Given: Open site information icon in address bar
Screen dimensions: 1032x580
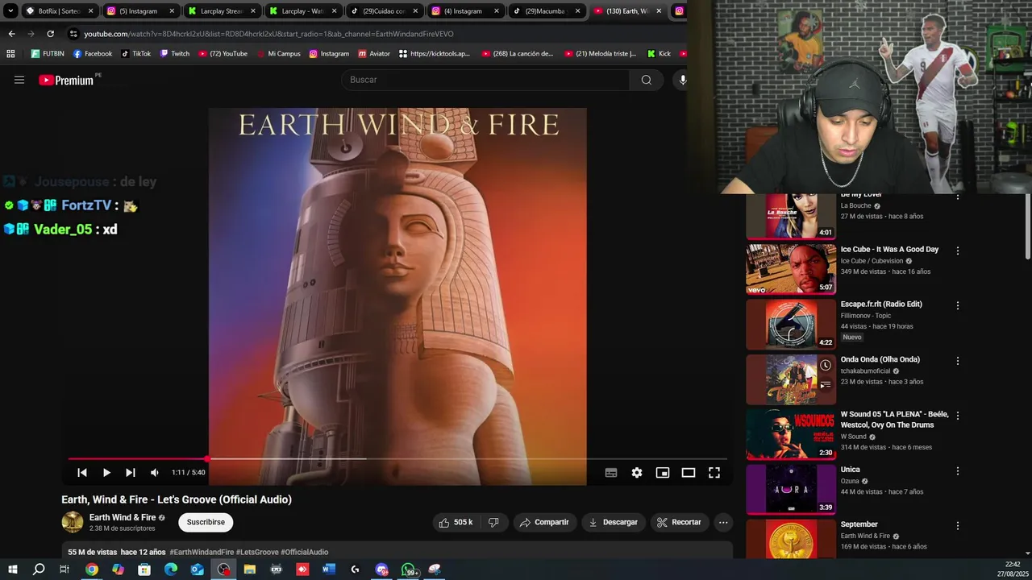Looking at the screenshot, I should [73, 34].
